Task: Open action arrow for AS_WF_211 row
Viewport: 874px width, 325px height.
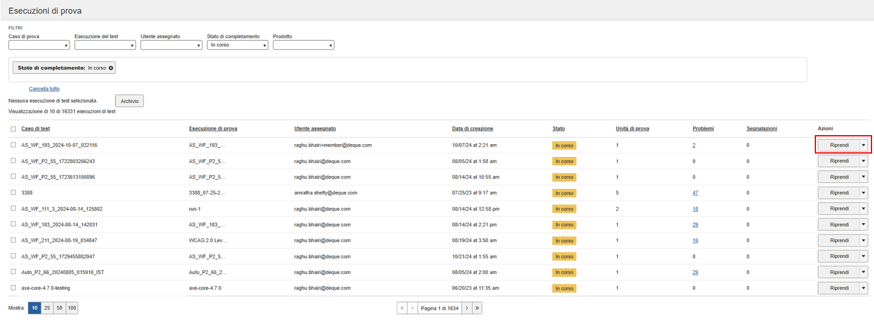Action: click(x=863, y=240)
